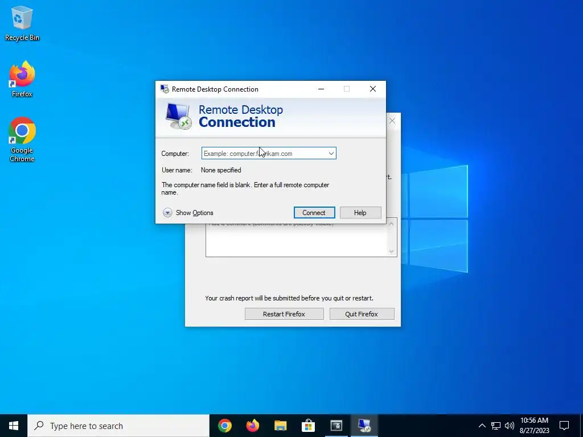Click the volume speaker tray icon
The image size is (583, 437).
tap(510, 426)
